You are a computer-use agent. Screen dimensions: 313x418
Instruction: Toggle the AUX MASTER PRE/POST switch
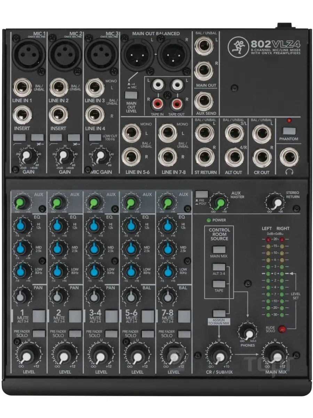click(x=202, y=194)
